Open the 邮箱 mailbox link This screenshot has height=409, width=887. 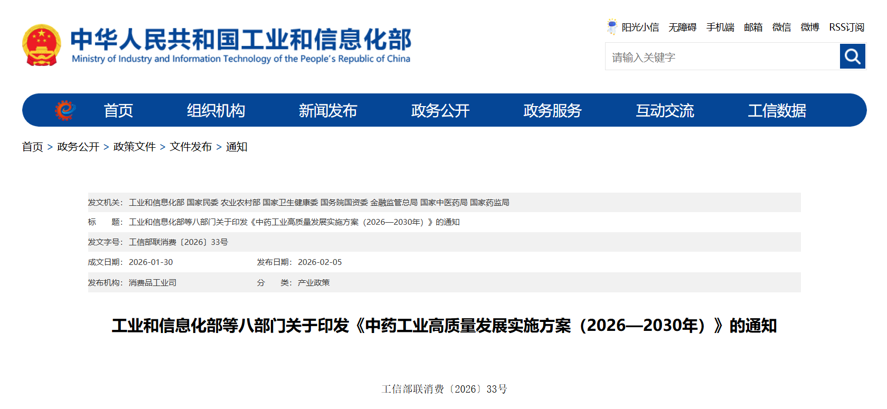[x=753, y=27]
